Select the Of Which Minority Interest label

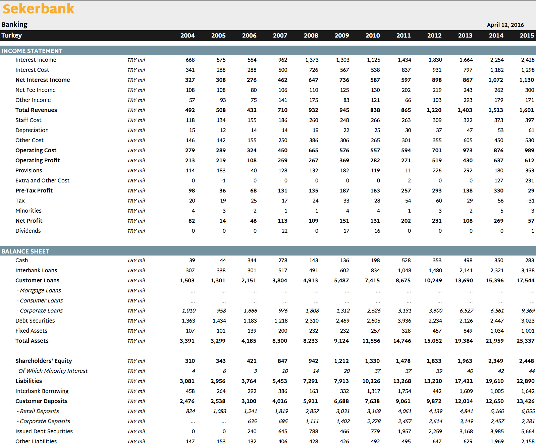(x=53, y=371)
